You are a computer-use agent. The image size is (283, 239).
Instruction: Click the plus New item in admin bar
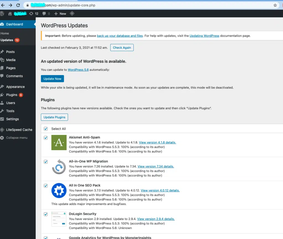click(x=60, y=14)
